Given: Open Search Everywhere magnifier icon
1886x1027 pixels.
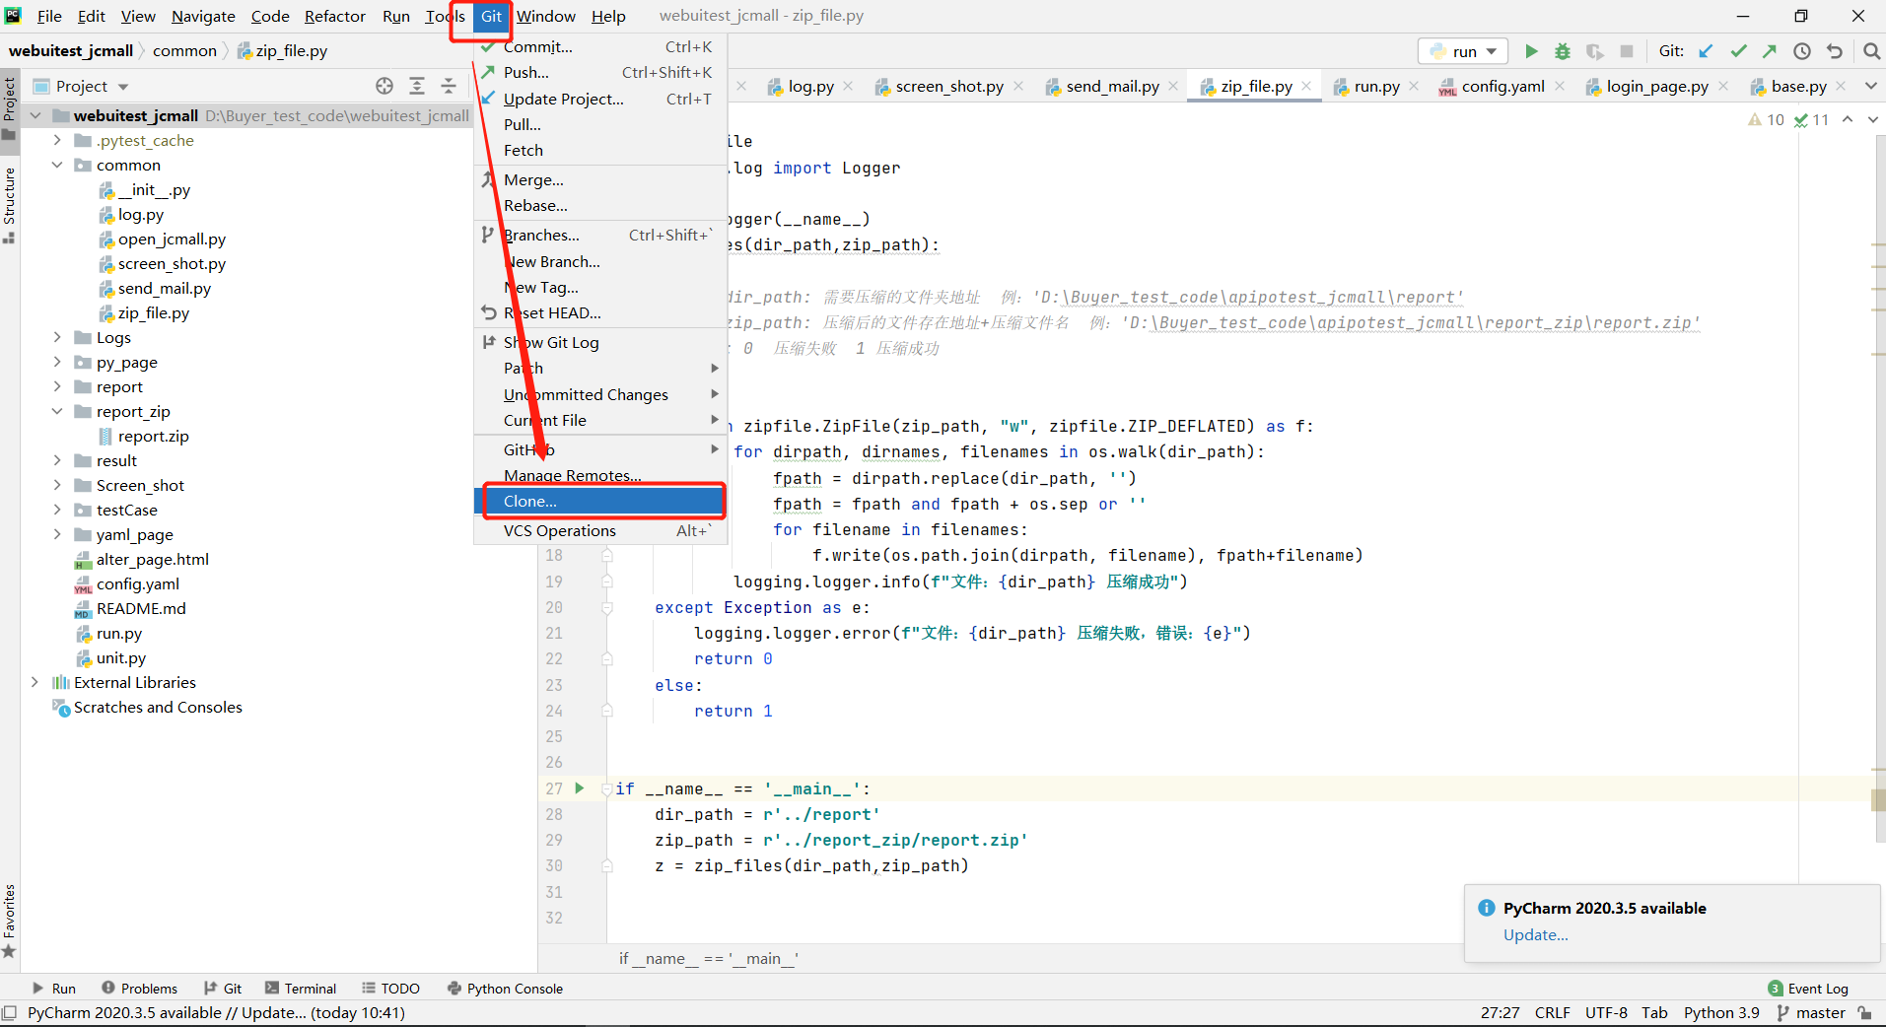Looking at the screenshot, I should point(1871,51).
